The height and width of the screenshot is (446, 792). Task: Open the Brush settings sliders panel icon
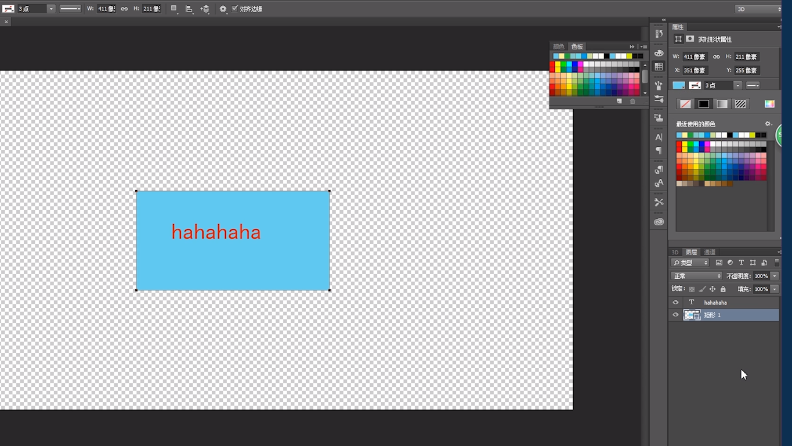pos(659,99)
